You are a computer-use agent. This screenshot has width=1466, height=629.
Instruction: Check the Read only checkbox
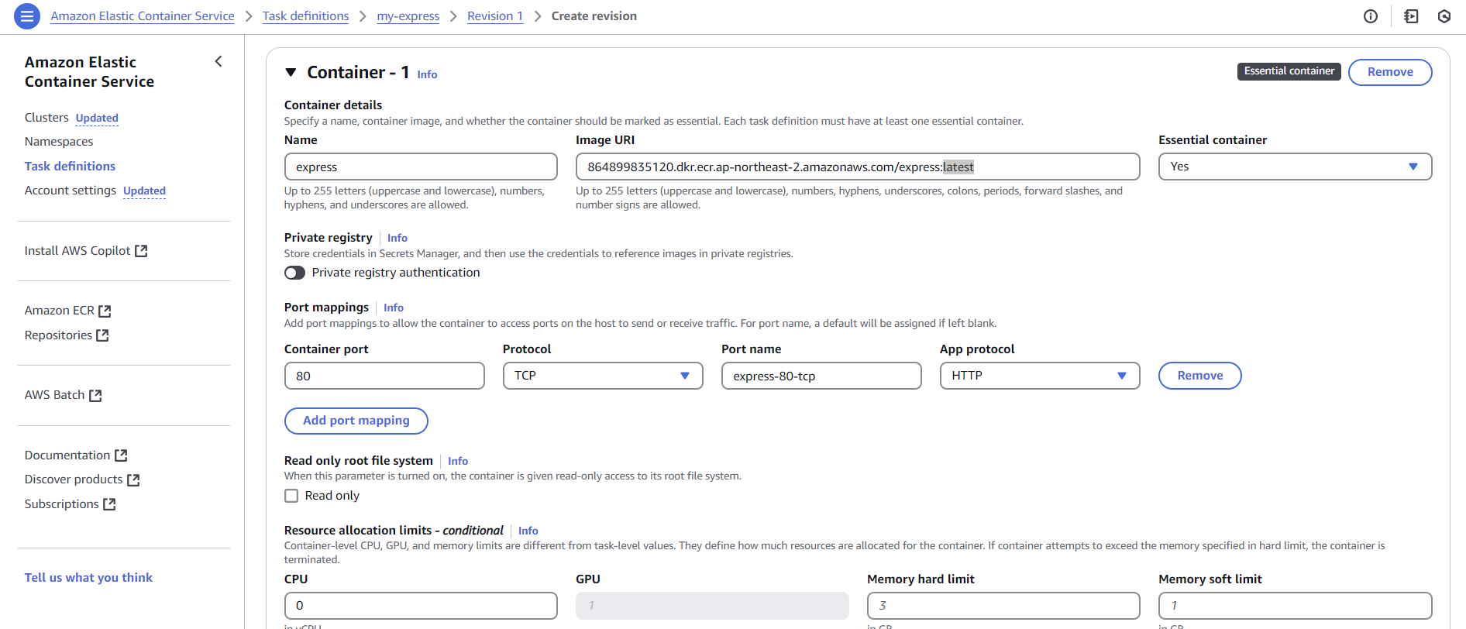tap(291, 496)
